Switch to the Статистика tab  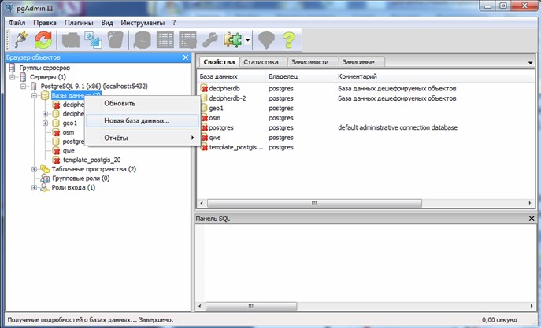tap(261, 61)
